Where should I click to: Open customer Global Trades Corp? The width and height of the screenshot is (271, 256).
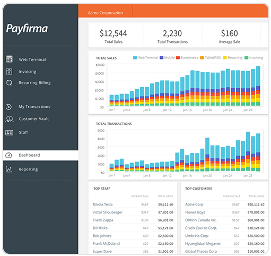pyautogui.click(x=201, y=251)
